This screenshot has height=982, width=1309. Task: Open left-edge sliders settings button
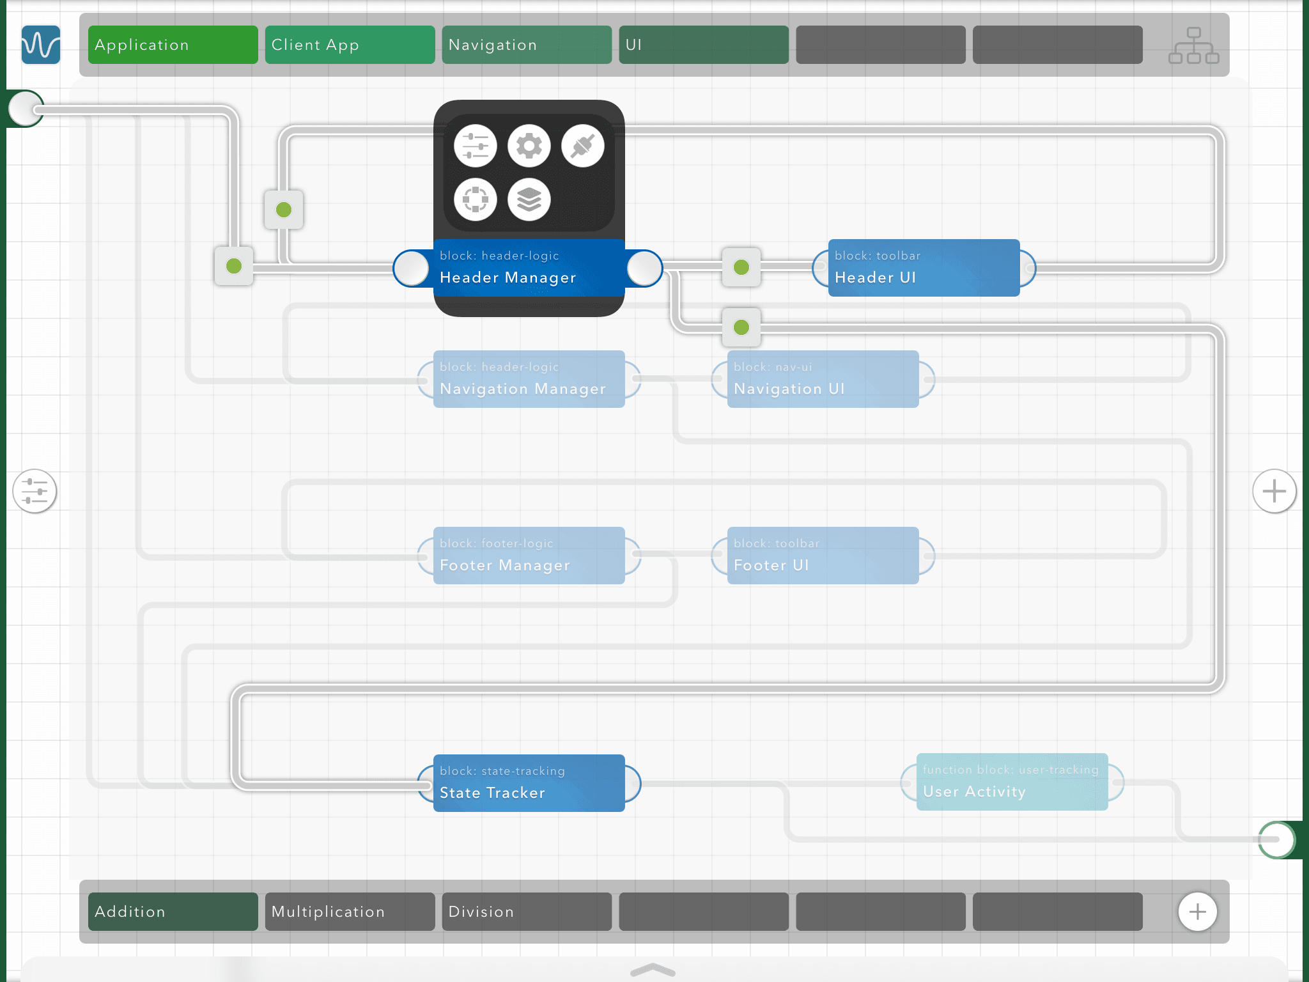click(35, 491)
